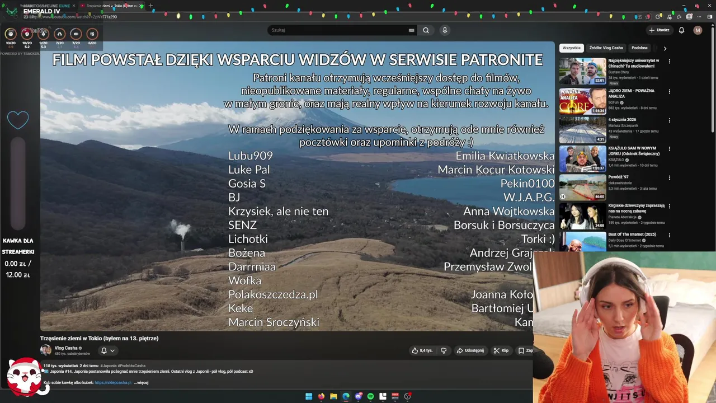Launch Firefox from the taskbar

click(x=321, y=396)
